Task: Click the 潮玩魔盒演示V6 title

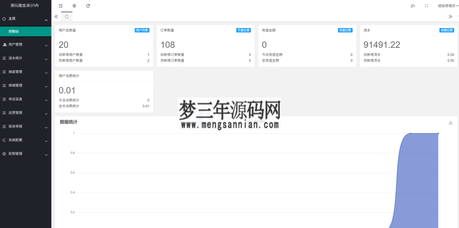Action: (x=25, y=5)
